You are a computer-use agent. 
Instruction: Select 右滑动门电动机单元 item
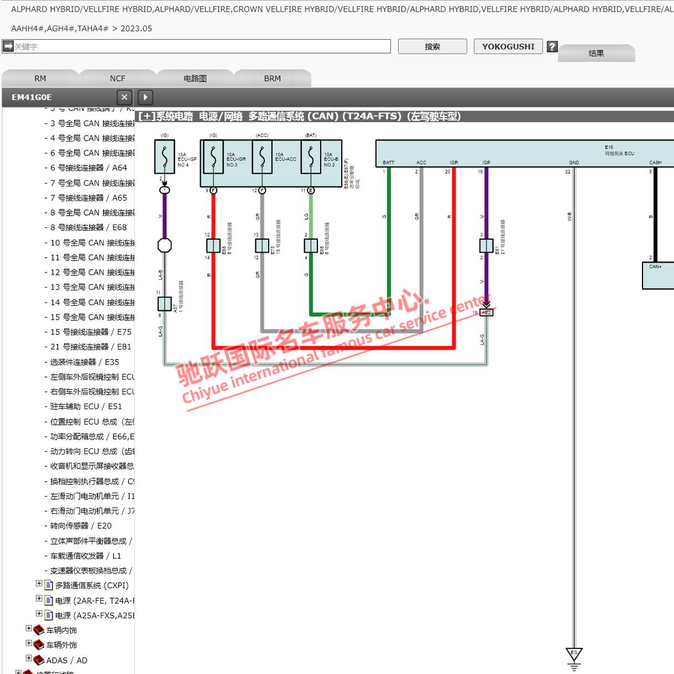[92, 511]
